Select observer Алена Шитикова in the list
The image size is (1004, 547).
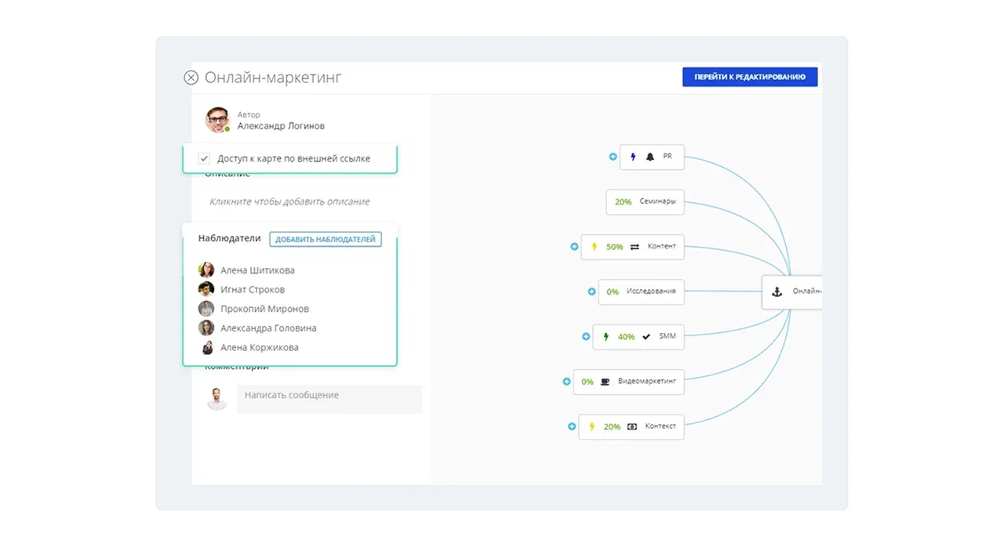click(257, 270)
